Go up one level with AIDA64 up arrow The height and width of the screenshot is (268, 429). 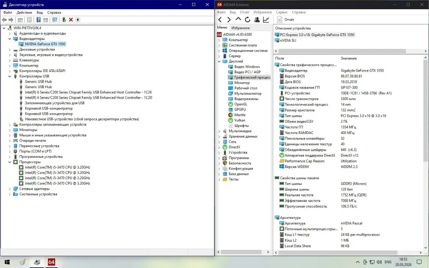tap(238, 20)
